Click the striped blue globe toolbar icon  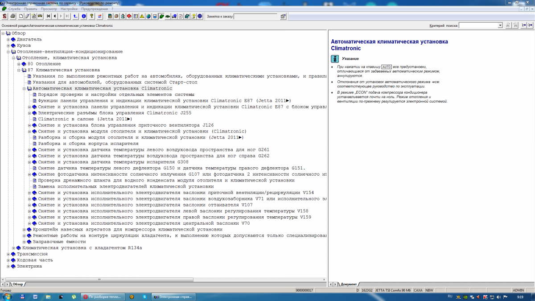(199, 16)
